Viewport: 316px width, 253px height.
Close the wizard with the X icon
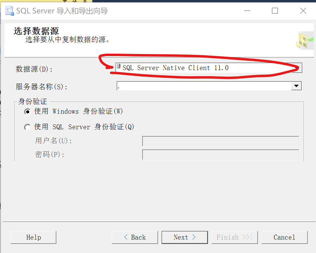pos(303,11)
